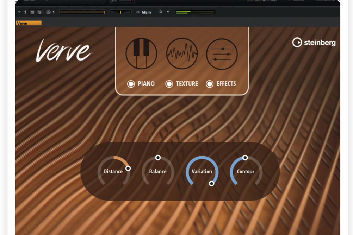Click the infinity icon beside the level meter
This screenshot has width=353, height=235.
pos(168,12)
